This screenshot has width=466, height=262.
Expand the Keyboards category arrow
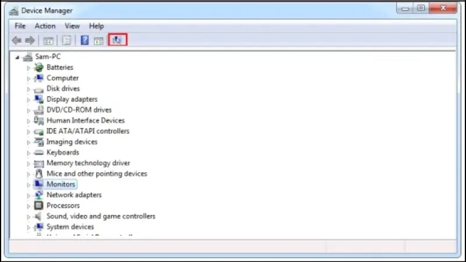(x=28, y=153)
